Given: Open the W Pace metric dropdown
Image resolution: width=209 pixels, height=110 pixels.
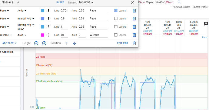Looking at the screenshot, I should pos(6,35).
